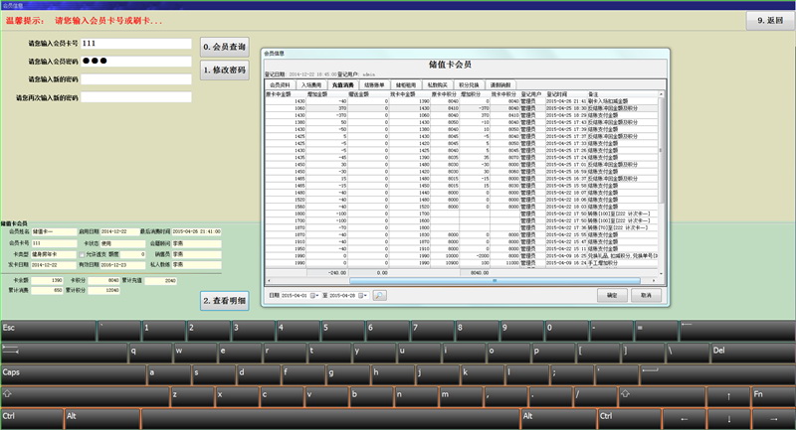
Task: Tap the left arrow key on the keyboard
Action: pos(684,419)
